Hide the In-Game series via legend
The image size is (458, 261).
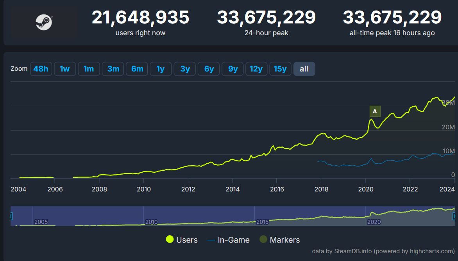click(x=229, y=240)
